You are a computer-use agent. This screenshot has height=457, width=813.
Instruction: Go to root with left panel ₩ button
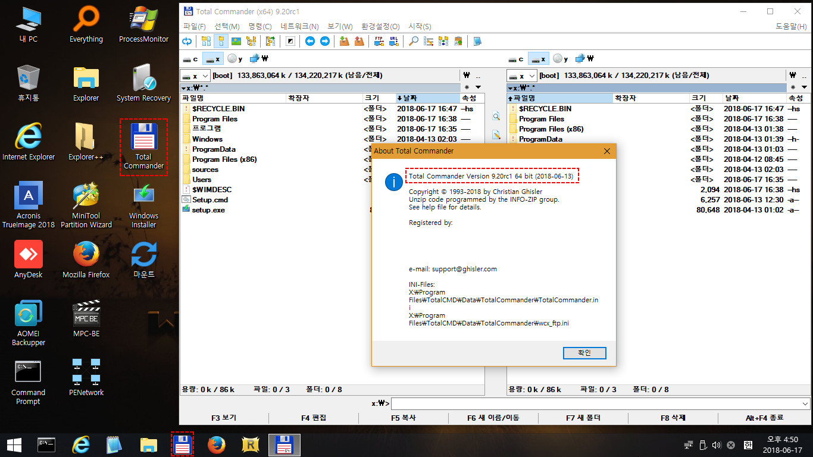pos(466,76)
